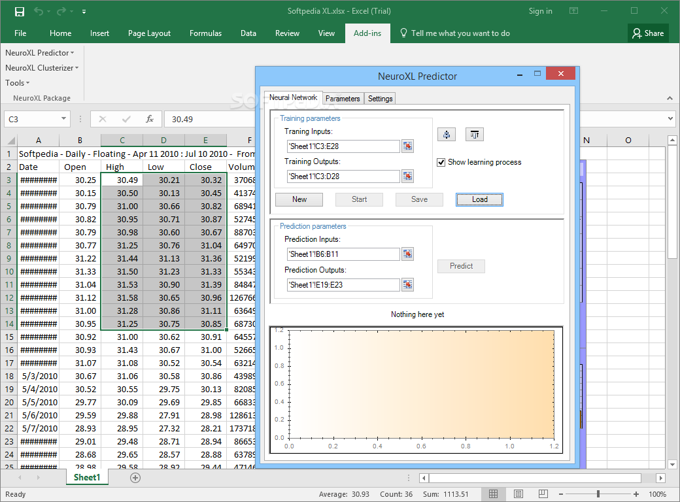
Task: Click the Cancel X in formula bar
Action: (103, 119)
